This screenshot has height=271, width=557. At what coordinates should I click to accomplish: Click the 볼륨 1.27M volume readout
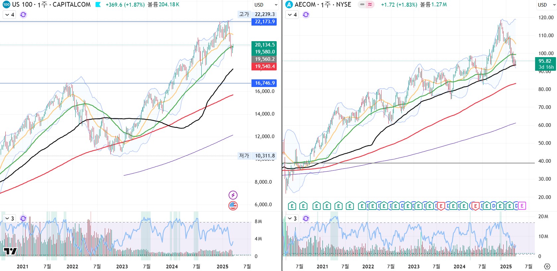(433, 5)
